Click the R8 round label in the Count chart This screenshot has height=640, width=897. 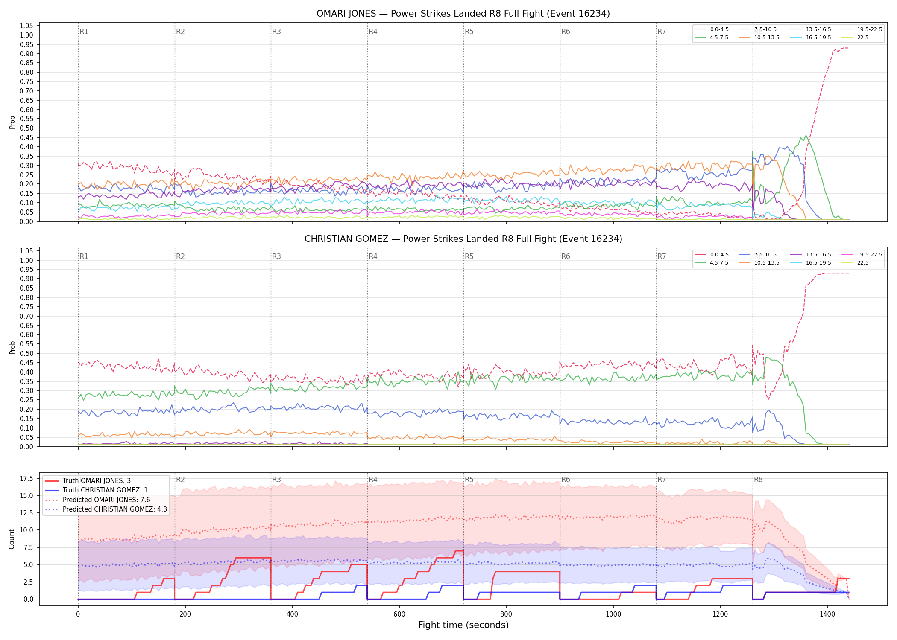point(758,480)
